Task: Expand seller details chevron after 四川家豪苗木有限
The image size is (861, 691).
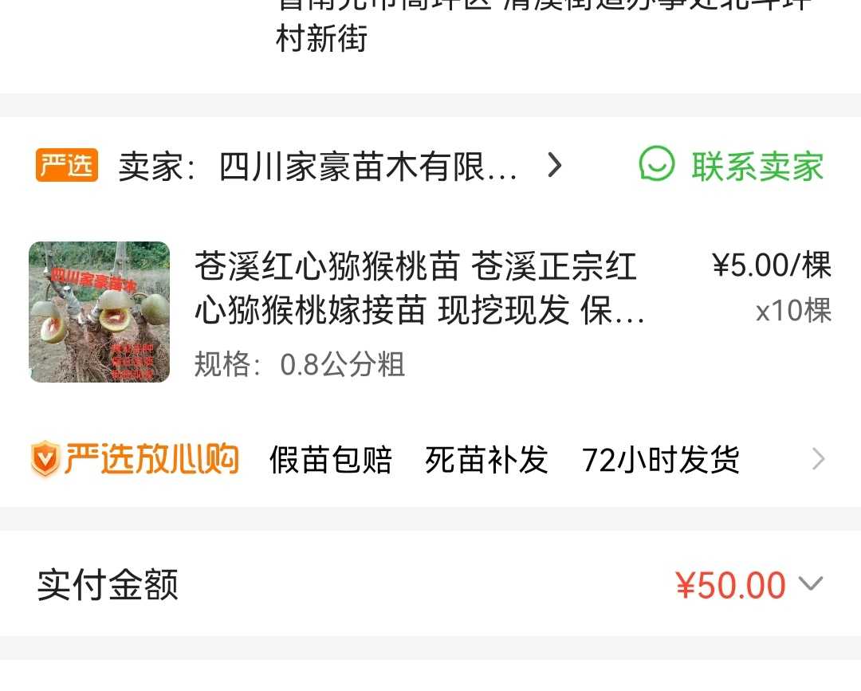Action: [555, 165]
